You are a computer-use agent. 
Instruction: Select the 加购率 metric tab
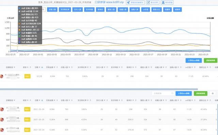click(177, 10)
